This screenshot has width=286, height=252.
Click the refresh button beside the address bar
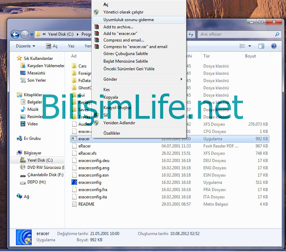(x=191, y=34)
